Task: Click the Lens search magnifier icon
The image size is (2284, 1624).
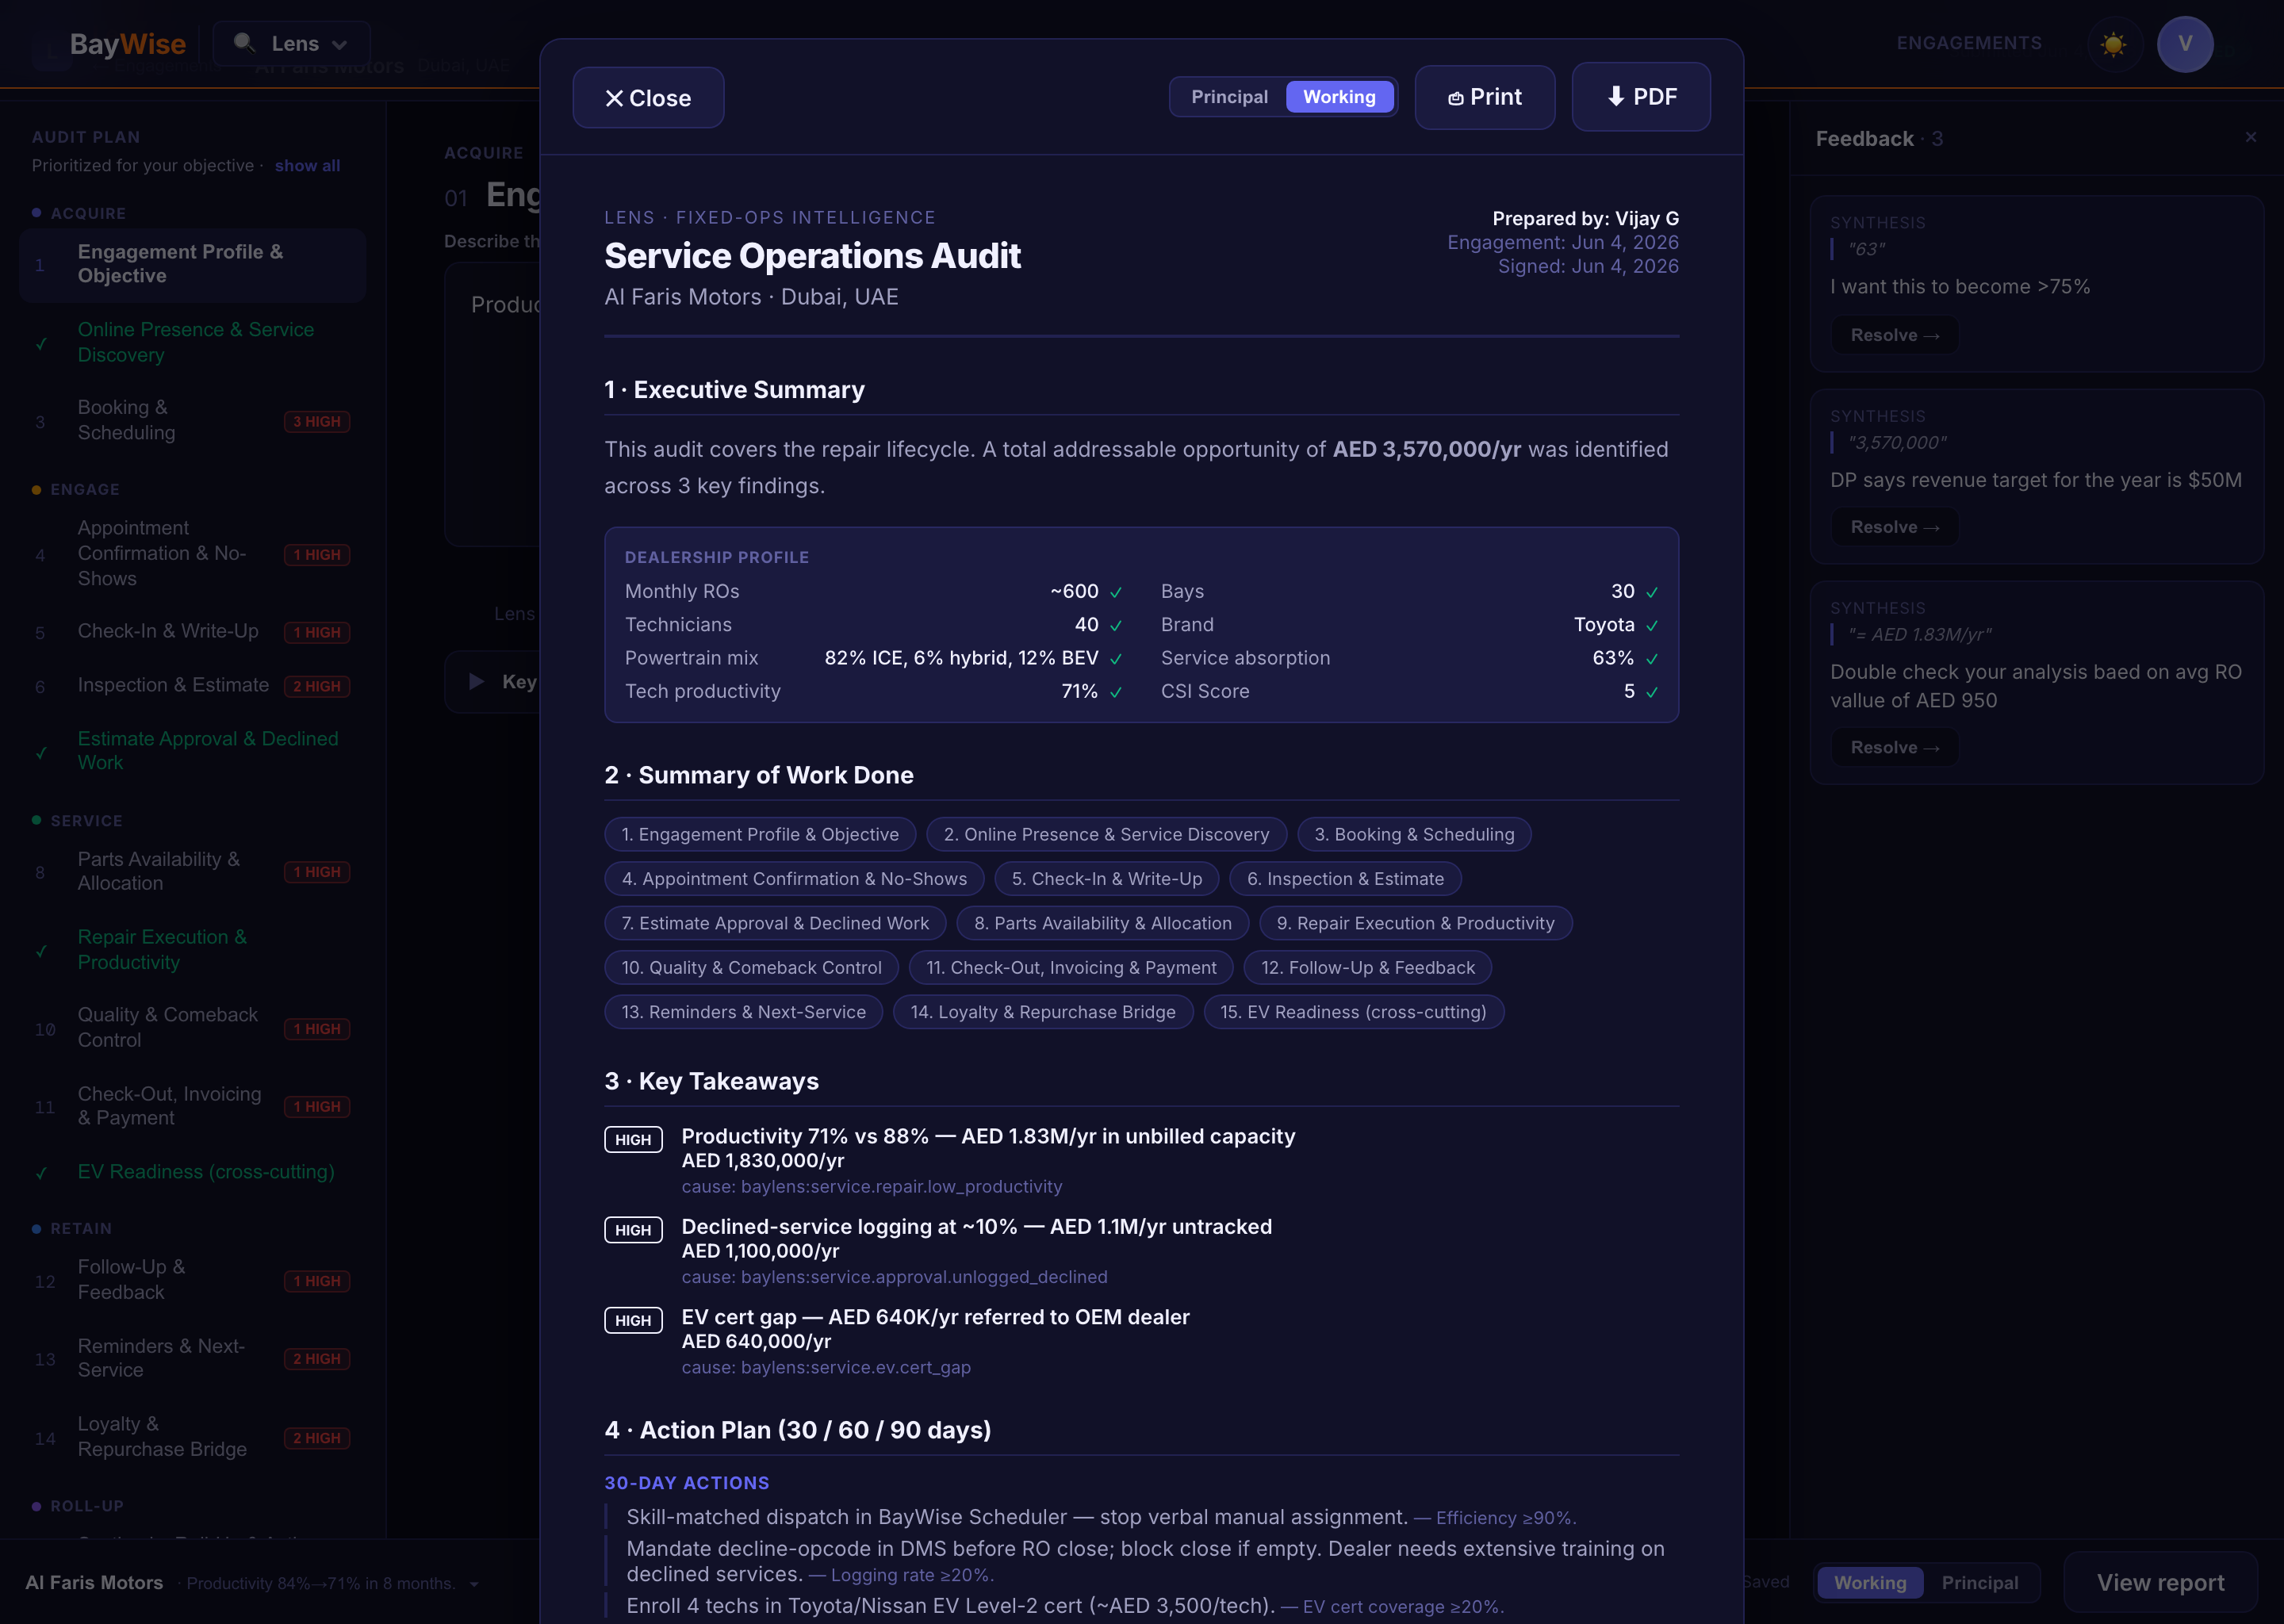Action: point(243,43)
